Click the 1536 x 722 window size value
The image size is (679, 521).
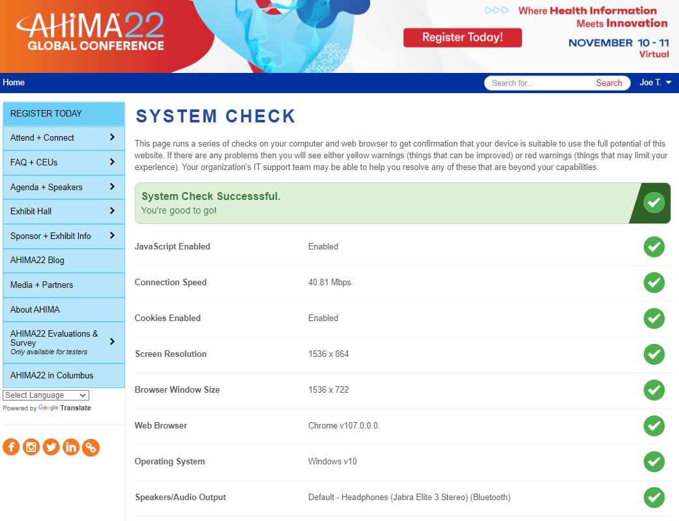pos(328,390)
